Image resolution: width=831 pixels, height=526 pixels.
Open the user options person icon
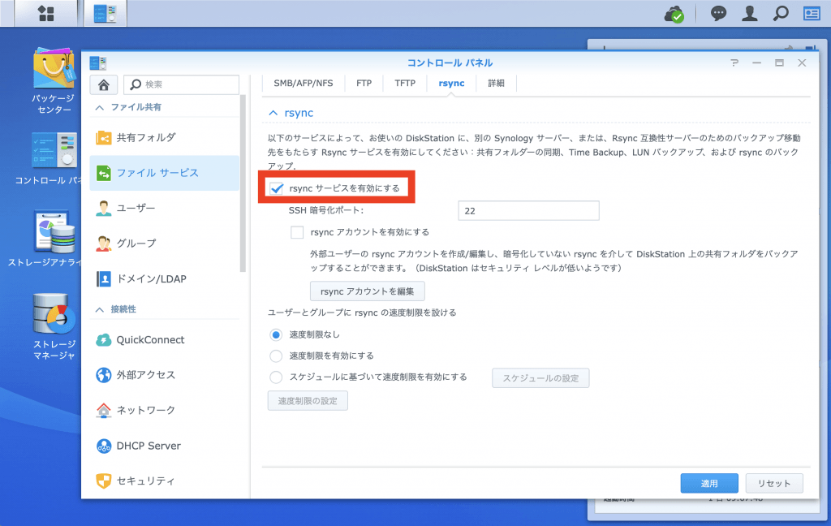point(750,13)
